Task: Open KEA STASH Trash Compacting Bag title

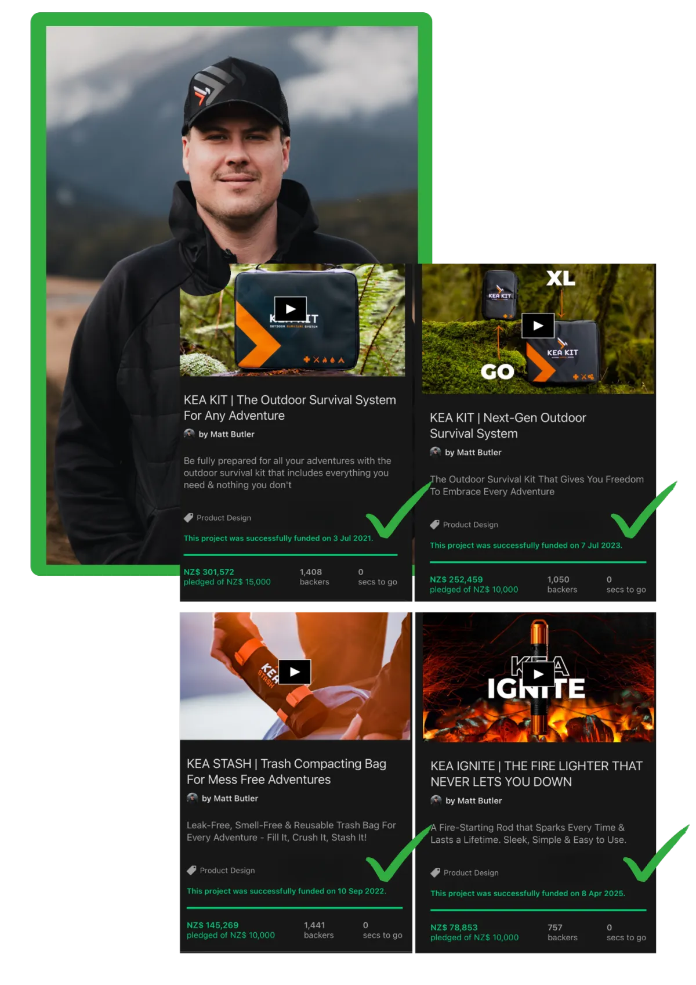Action: click(x=287, y=771)
